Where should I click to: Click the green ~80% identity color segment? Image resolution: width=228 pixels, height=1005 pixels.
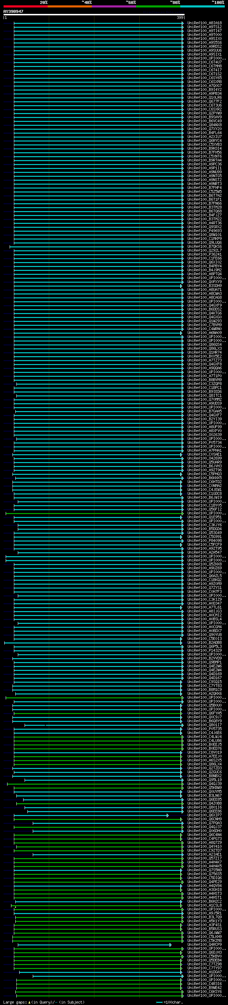pyautogui.click(x=158, y=6)
